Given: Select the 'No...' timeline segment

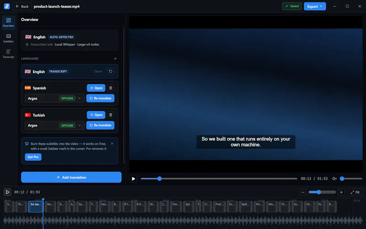Looking at the screenshot, I should point(50,207).
